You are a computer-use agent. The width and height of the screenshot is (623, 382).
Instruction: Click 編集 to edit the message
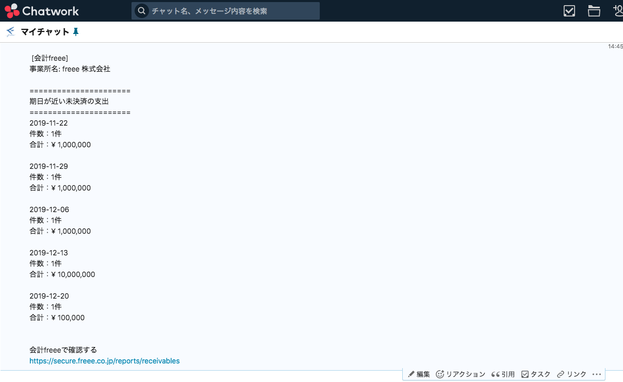[x=419, y=374]
